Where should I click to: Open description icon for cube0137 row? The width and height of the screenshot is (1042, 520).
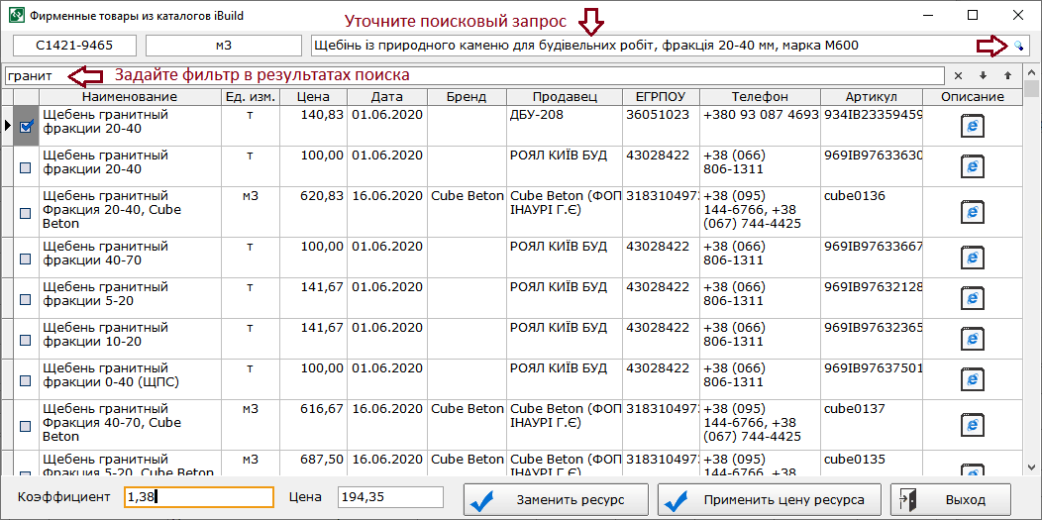972,425
